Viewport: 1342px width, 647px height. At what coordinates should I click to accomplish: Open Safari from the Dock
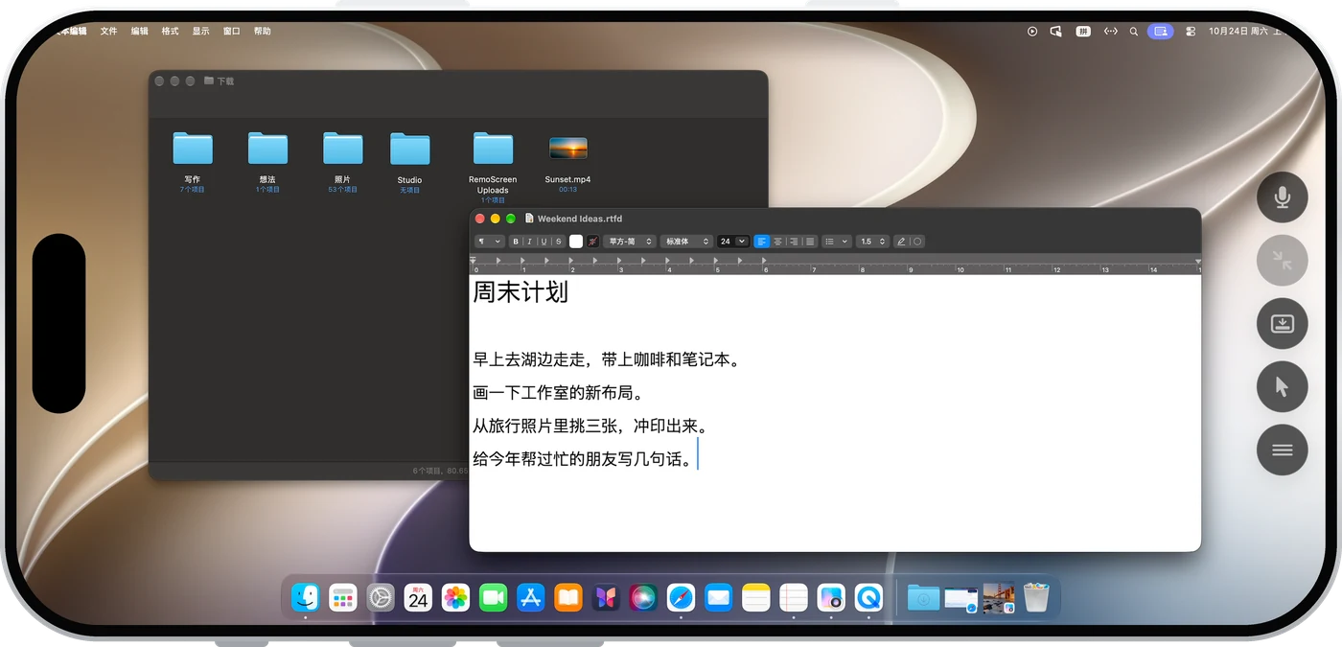click(681, 597)
